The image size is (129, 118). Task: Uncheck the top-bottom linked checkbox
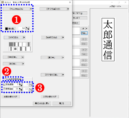4,84
